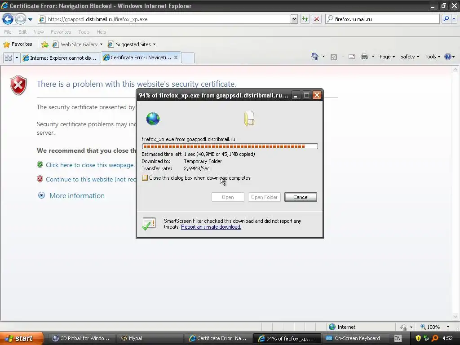Viewport: 460px width, 345px height.
Task: Open the Safety command menu
Action: (x=410, y=57)
